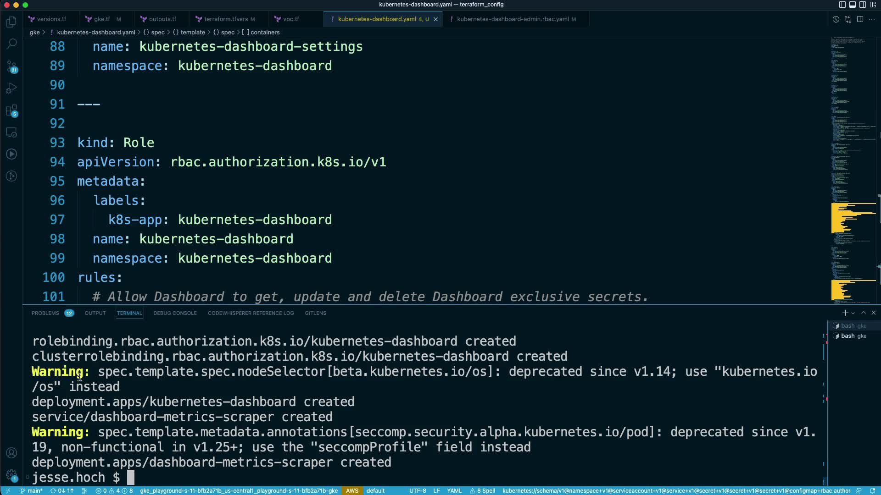
Task: Open Source Control view with 21 changes
Action: 11,66
